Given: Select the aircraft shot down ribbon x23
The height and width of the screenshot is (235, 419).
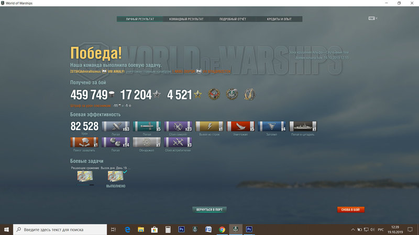Looking at the screenshot, I should (178, 126).
